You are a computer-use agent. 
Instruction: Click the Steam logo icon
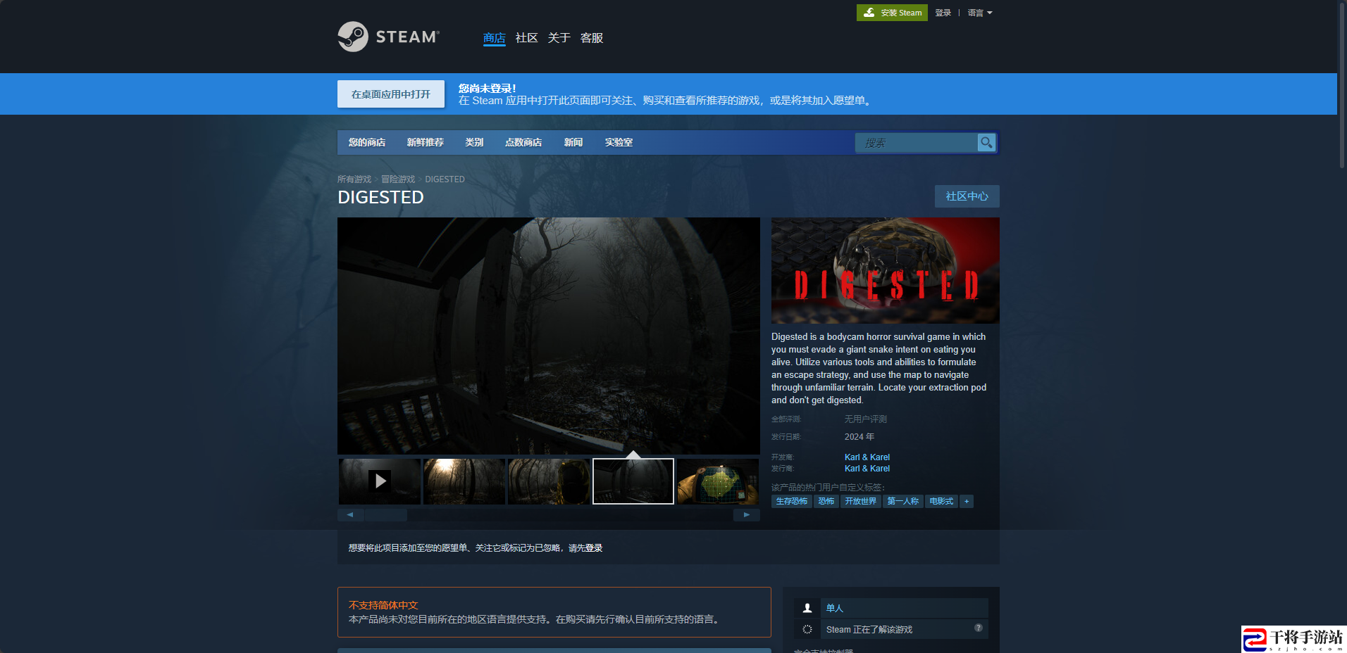[353, 37]
